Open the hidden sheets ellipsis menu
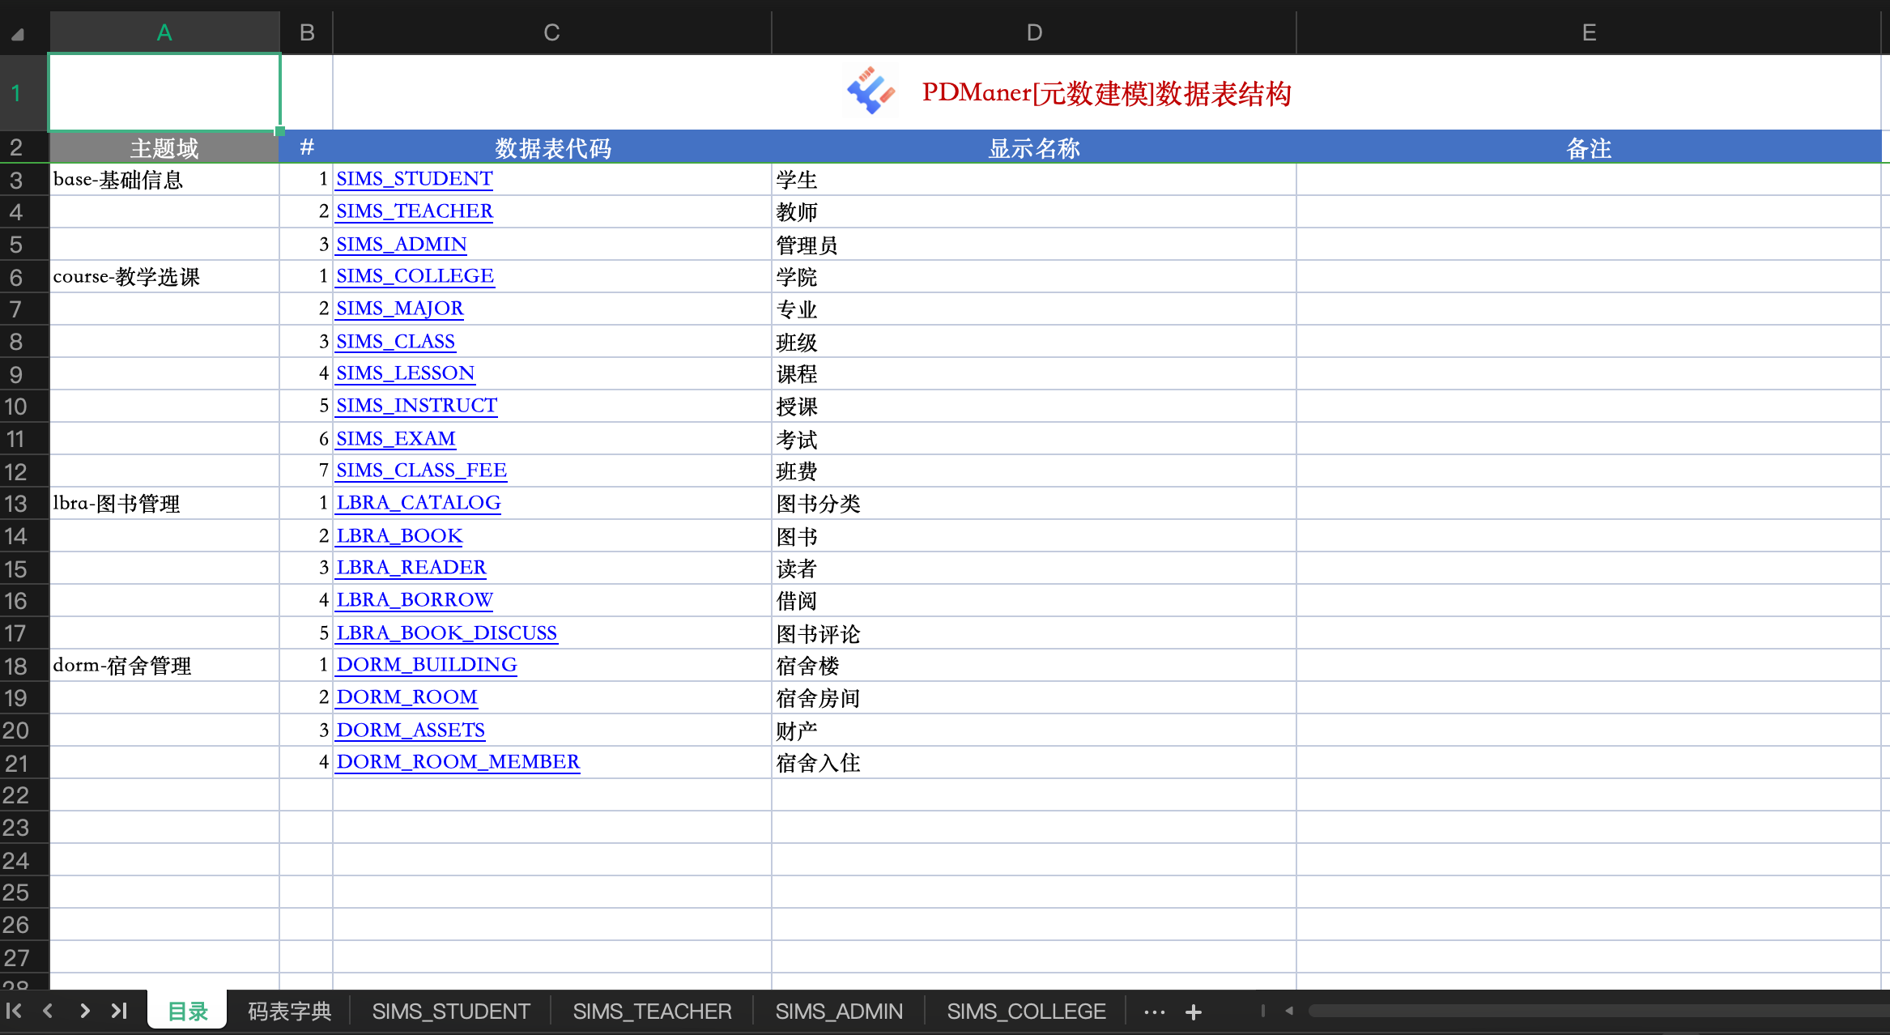1890x1035 pixels. click(1154, 1012)
